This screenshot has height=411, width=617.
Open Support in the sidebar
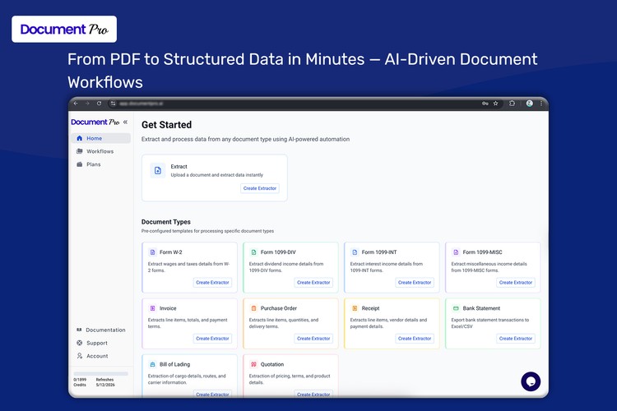coord(100,343)
